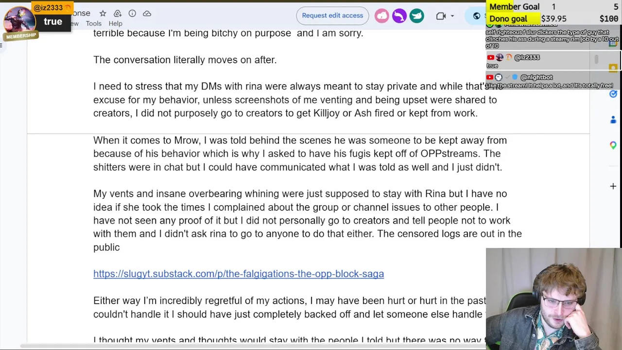Open the slugyt.substack.com falgigations link

[x=239, y=274]
